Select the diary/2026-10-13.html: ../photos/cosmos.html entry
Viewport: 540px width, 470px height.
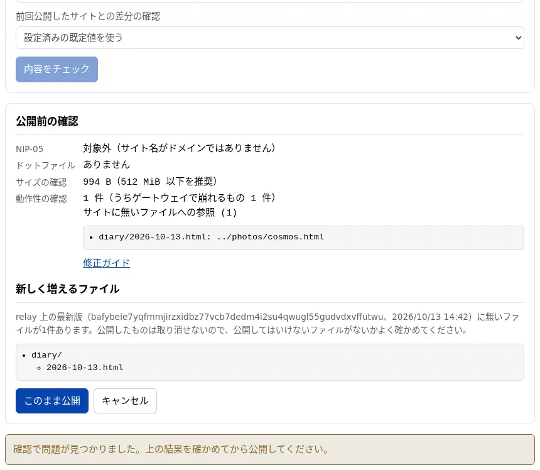211,237
